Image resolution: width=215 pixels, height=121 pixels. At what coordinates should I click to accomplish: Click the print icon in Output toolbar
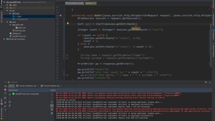(x=52, y=110)
